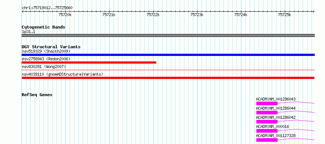This screenshot has width=325, height=144.
Task: Click the 75720k ruler tick label
Action: tap(65, 15)
